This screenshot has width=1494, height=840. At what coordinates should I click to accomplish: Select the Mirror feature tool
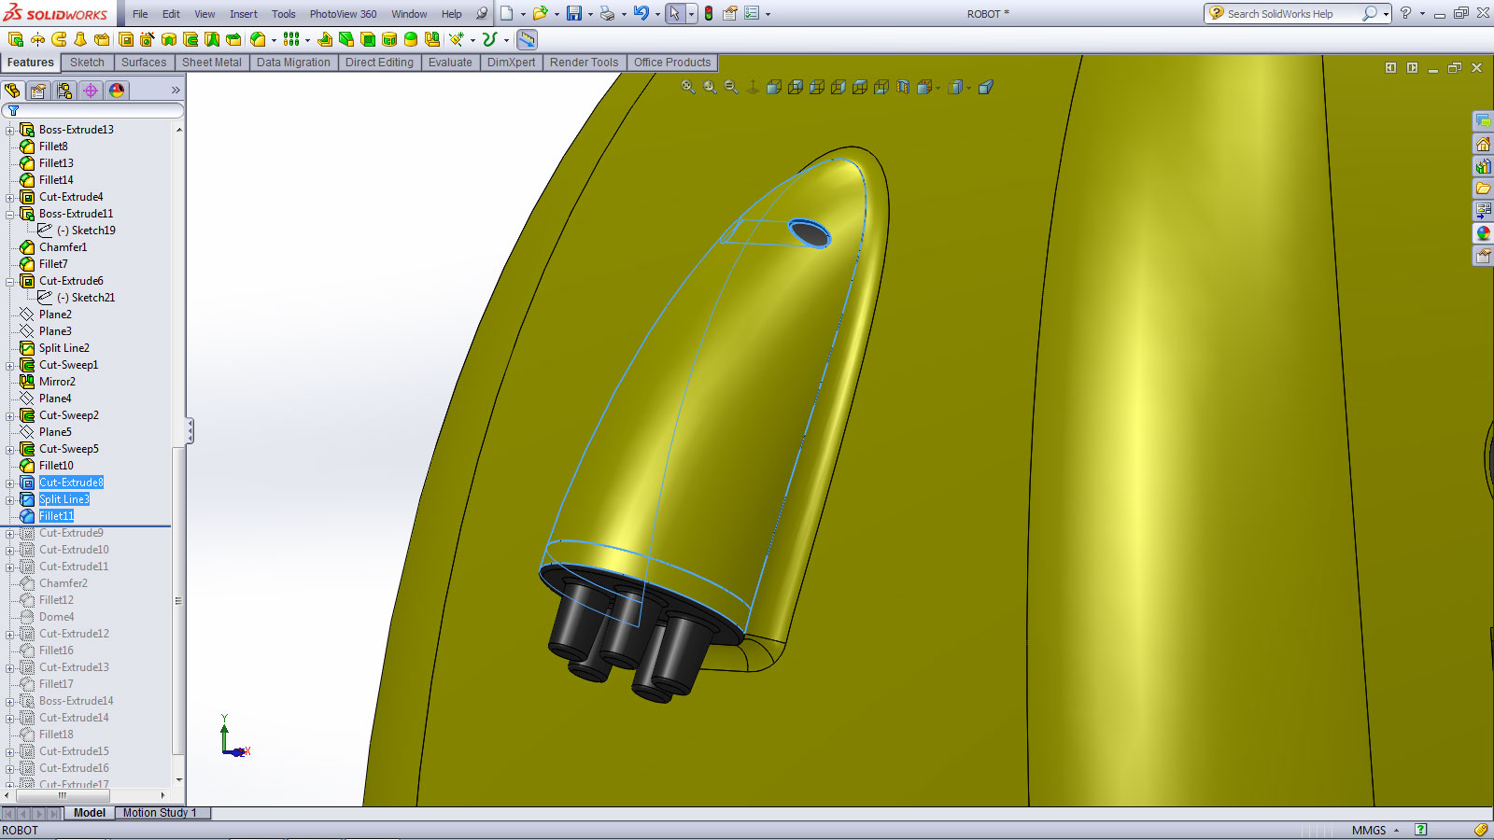coord(432,39)
